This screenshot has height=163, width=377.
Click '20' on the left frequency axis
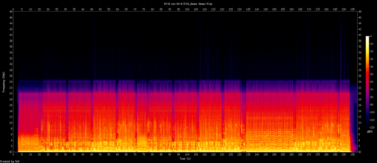coord(11,93)
